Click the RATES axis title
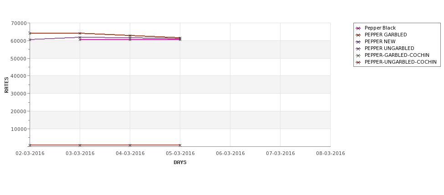This screenshot has height=195, width=444. click(x=6, y=85)
